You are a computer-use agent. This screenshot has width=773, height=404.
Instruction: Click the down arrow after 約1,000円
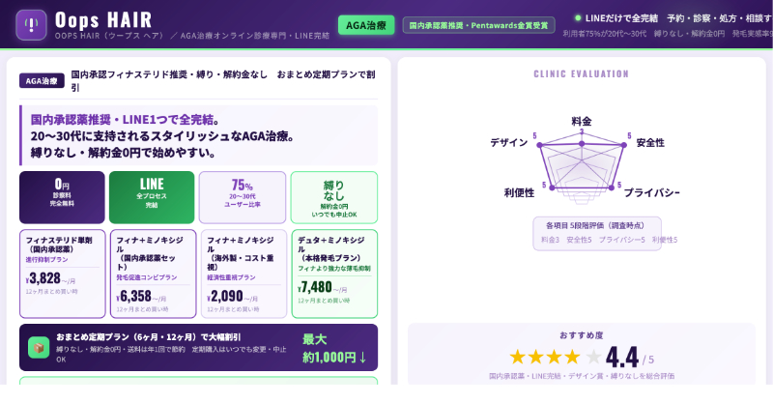[x=362, y=357]
